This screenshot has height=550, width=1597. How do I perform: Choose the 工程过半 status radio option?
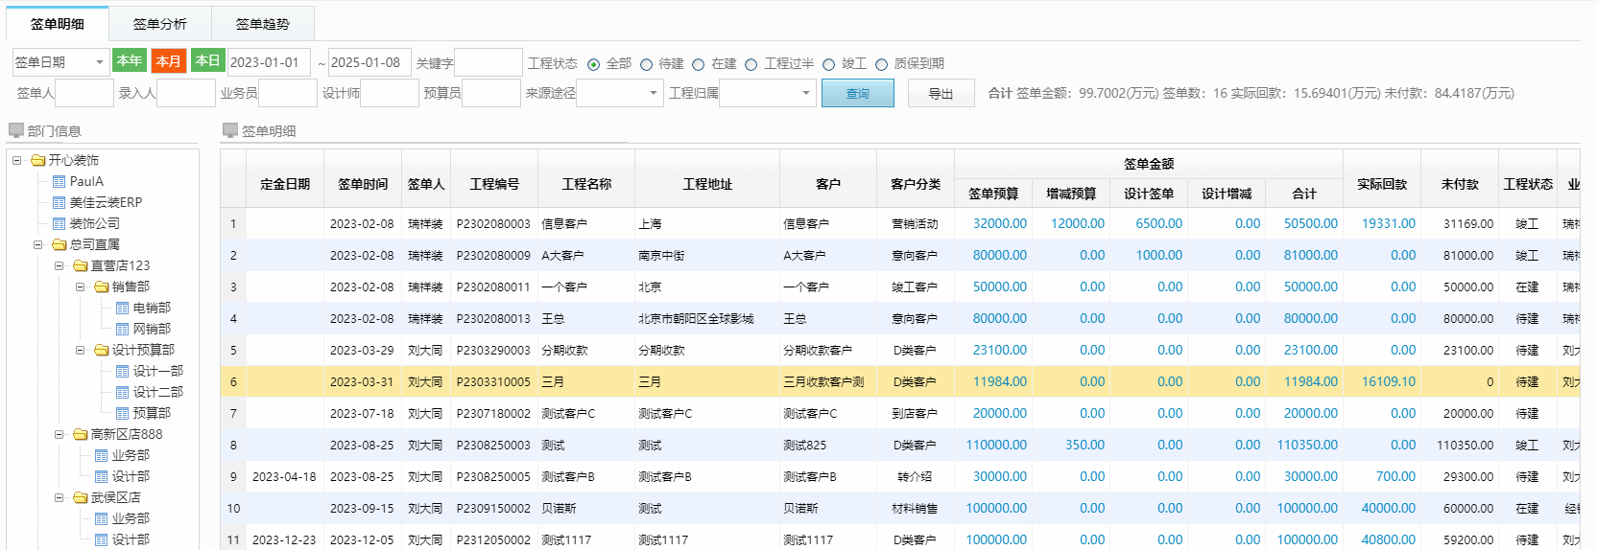point(751,64)
